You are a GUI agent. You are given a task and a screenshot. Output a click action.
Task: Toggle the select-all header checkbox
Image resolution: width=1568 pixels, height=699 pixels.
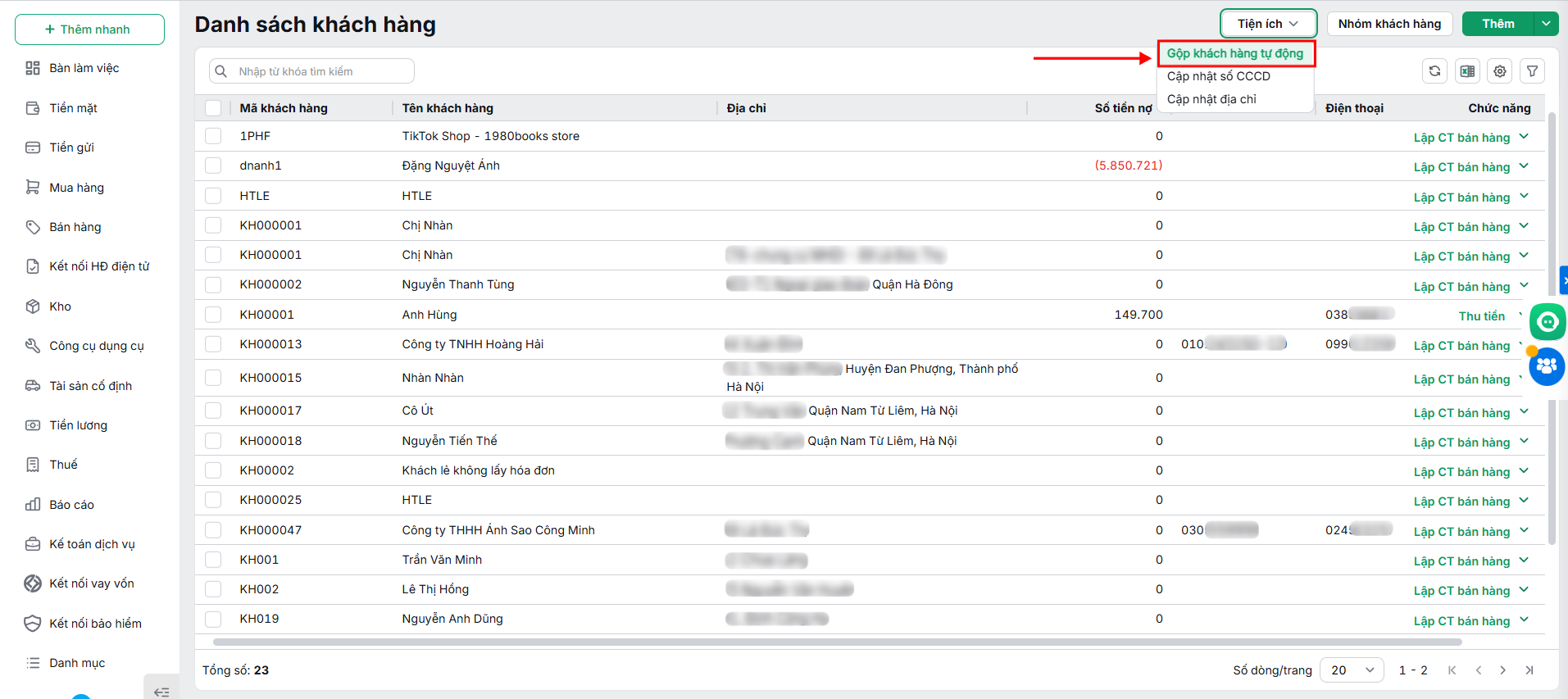[213, 108]
